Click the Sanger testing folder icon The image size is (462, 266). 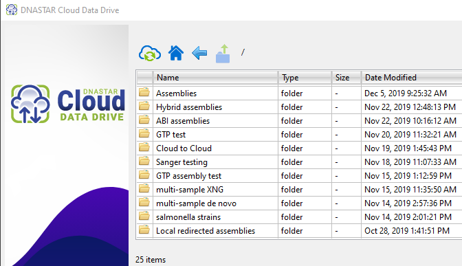pyautogui.click(x=144, y=161)
